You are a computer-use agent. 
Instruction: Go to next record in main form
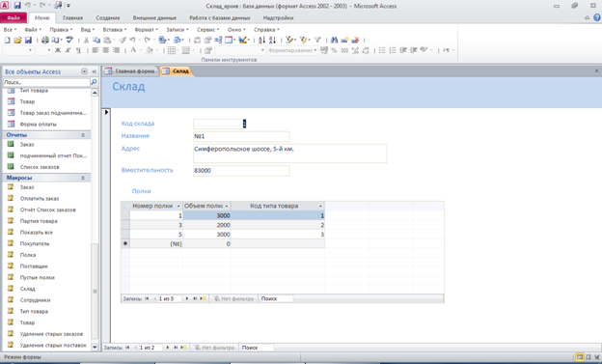(x=168, y=348)
